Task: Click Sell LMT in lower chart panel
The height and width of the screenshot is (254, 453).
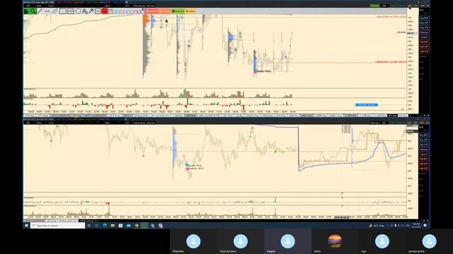Action: [x=424, y=164]
